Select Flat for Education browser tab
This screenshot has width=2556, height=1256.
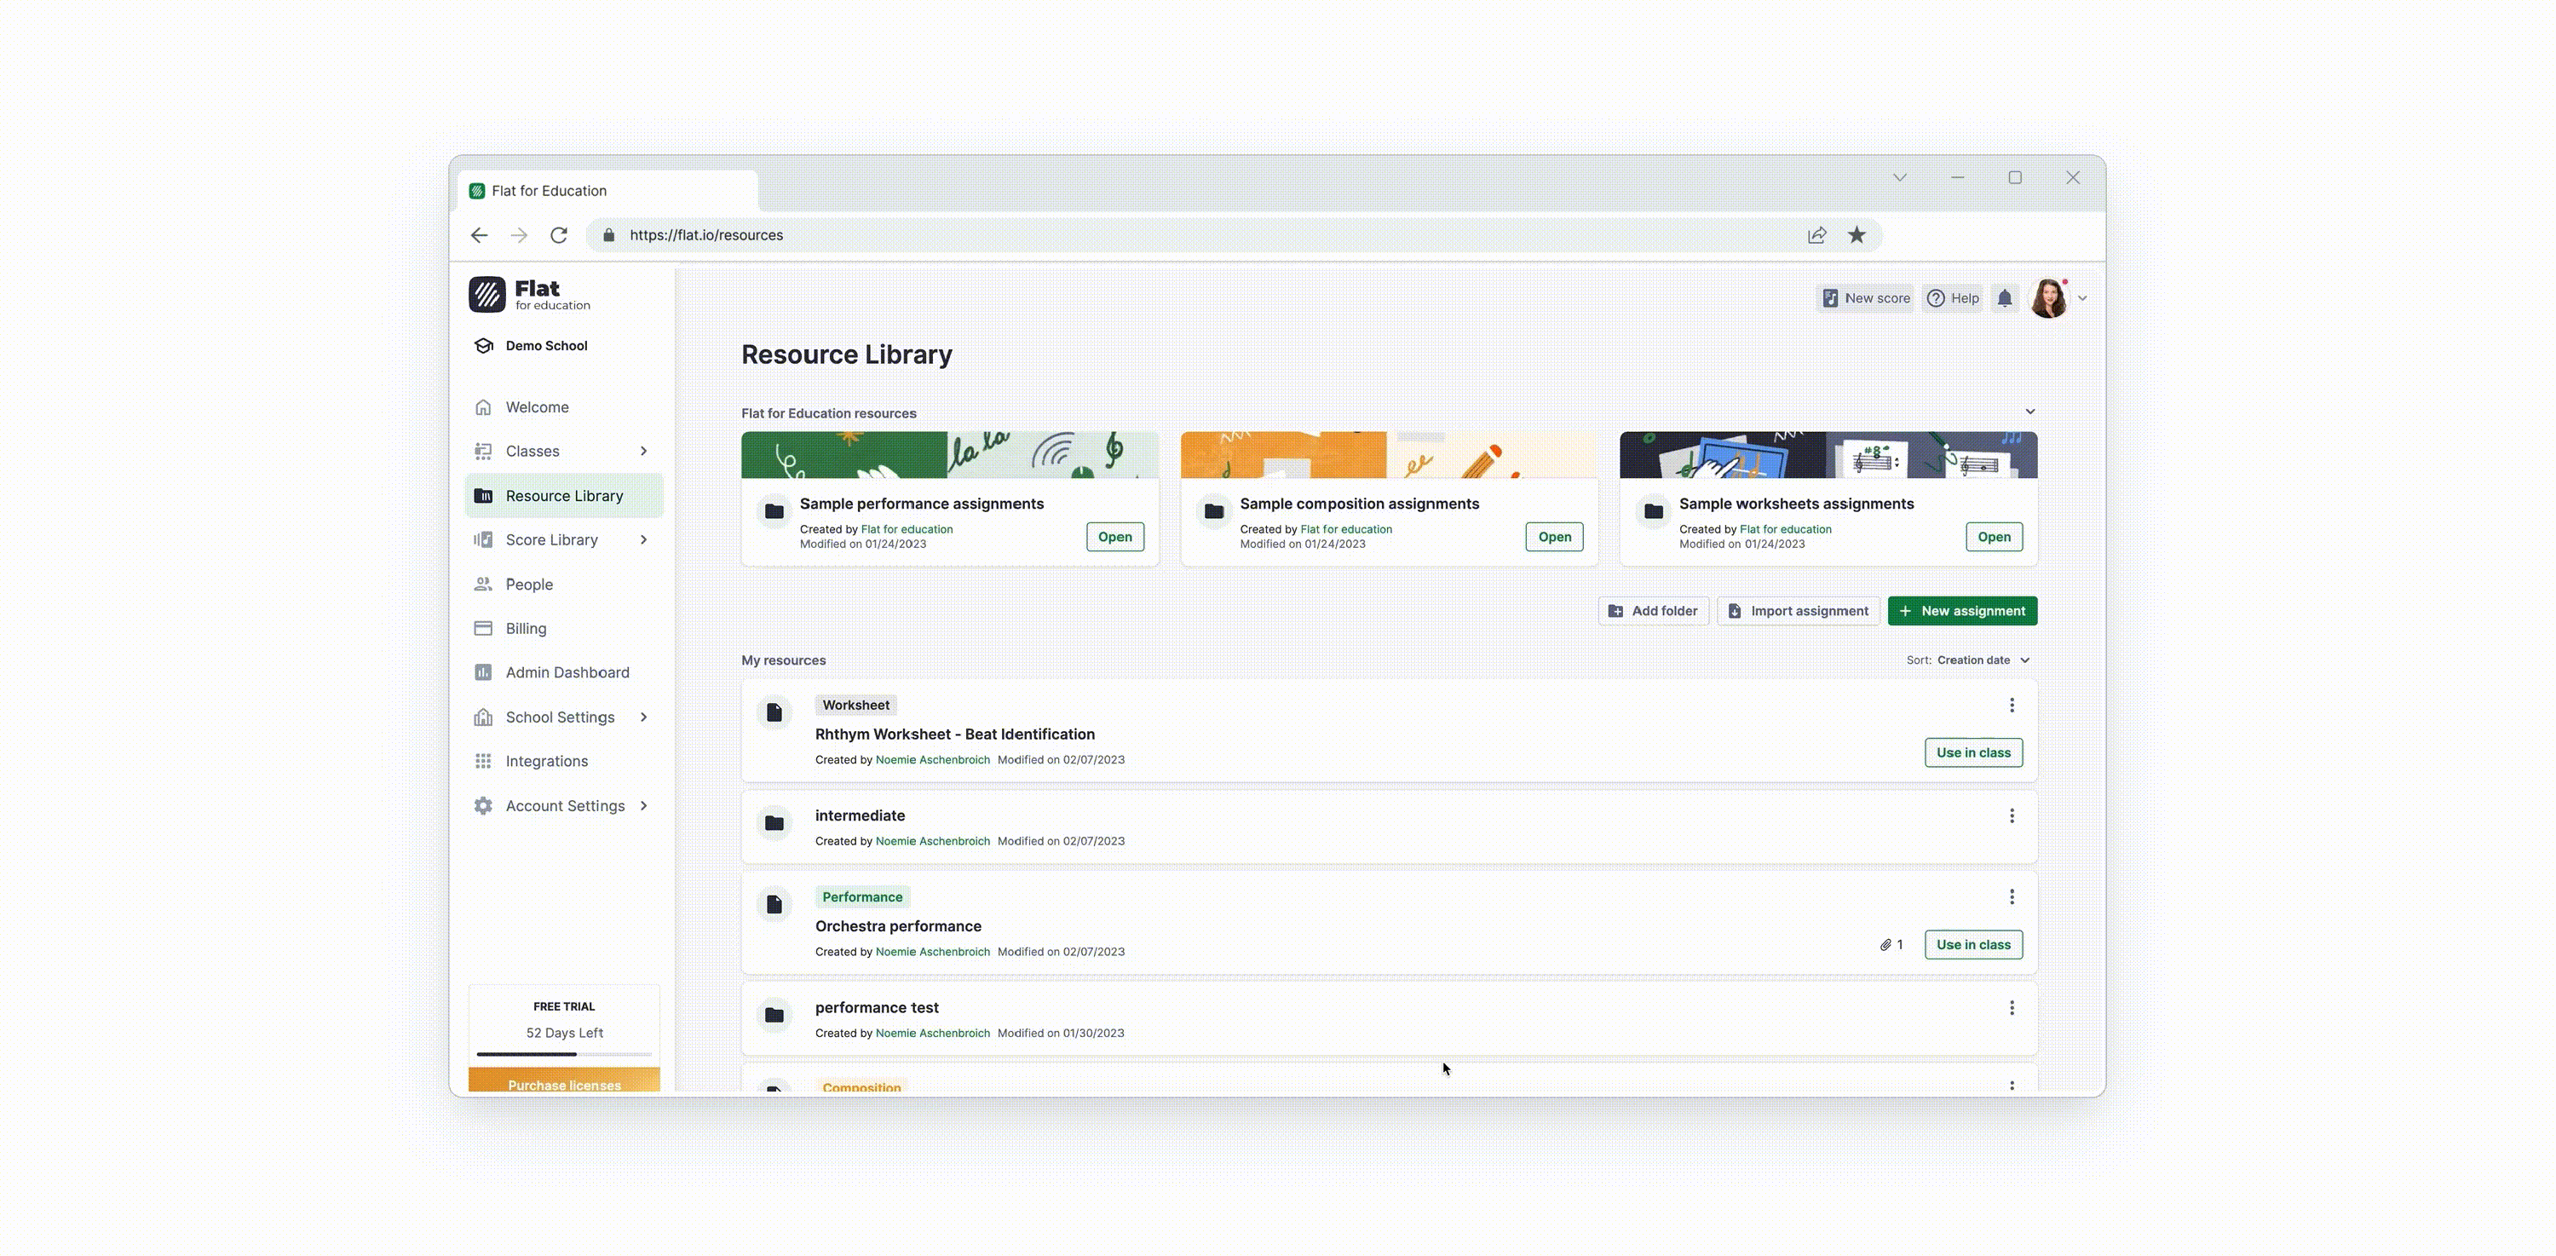coord(607,191)
